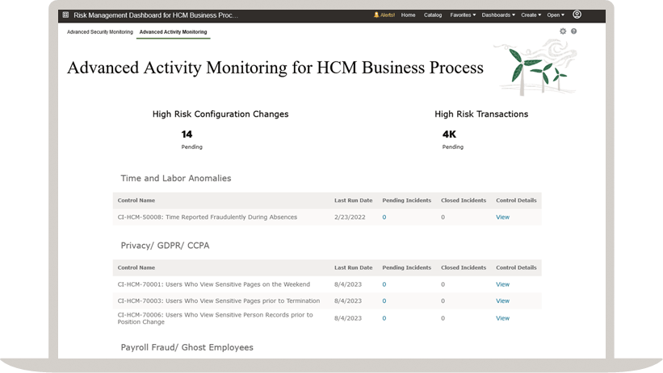This screenshot has height=373, width=663.
Task: Select the Advanced Activity Monitoring tab
Action: click(173, 32)
